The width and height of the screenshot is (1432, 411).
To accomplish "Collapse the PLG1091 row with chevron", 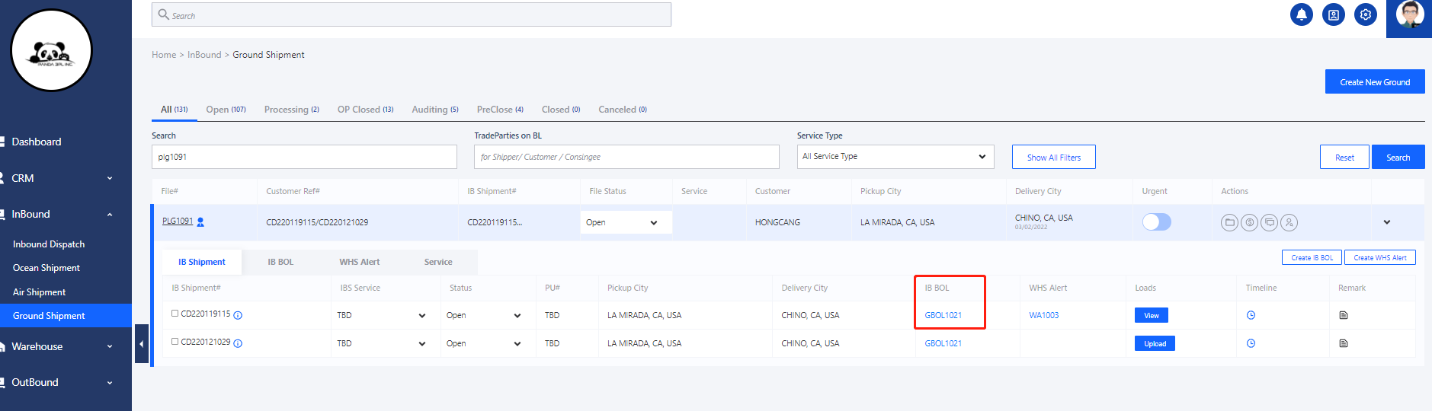I will tap(1386, 222).
